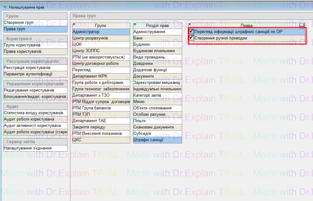The height and width of the screenshot is (201, 313).
Task: Pick Штрафні санкції rights section
Action: [x=157, y=140]
